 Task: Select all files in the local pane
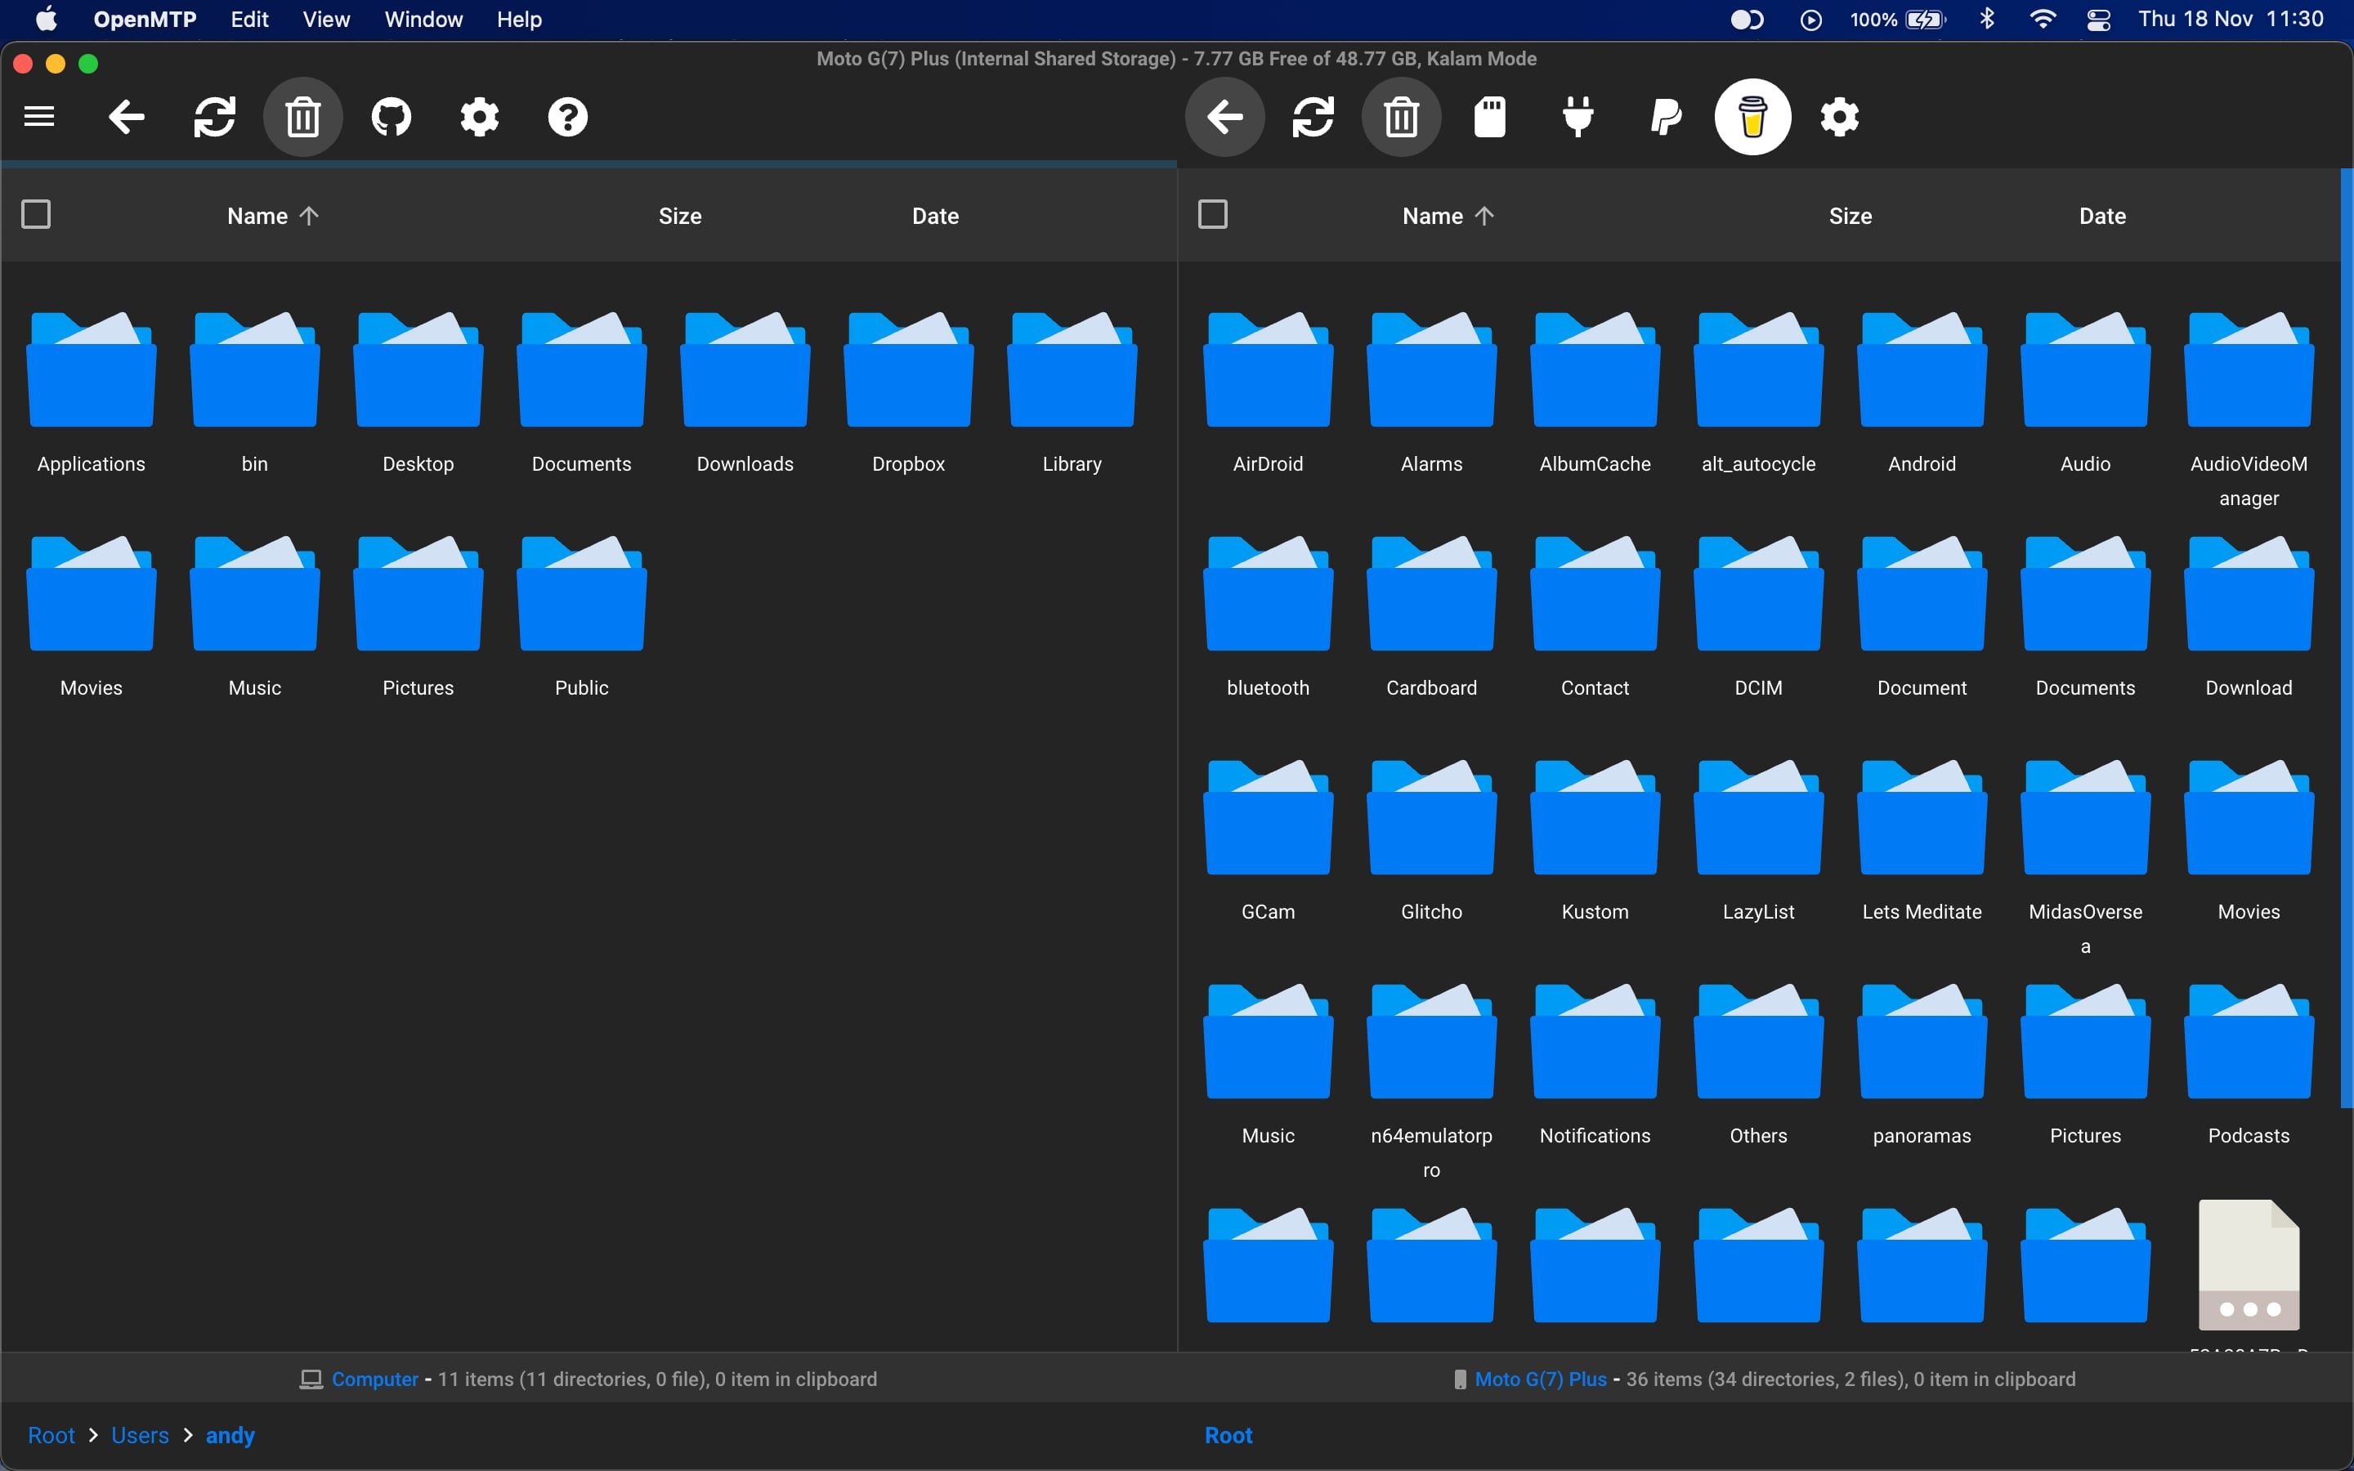click(x=37, y=213)
